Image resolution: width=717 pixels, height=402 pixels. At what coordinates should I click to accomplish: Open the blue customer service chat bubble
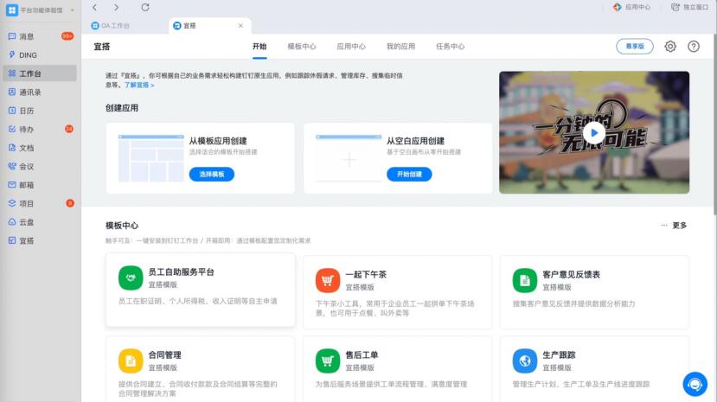point(695,384)
